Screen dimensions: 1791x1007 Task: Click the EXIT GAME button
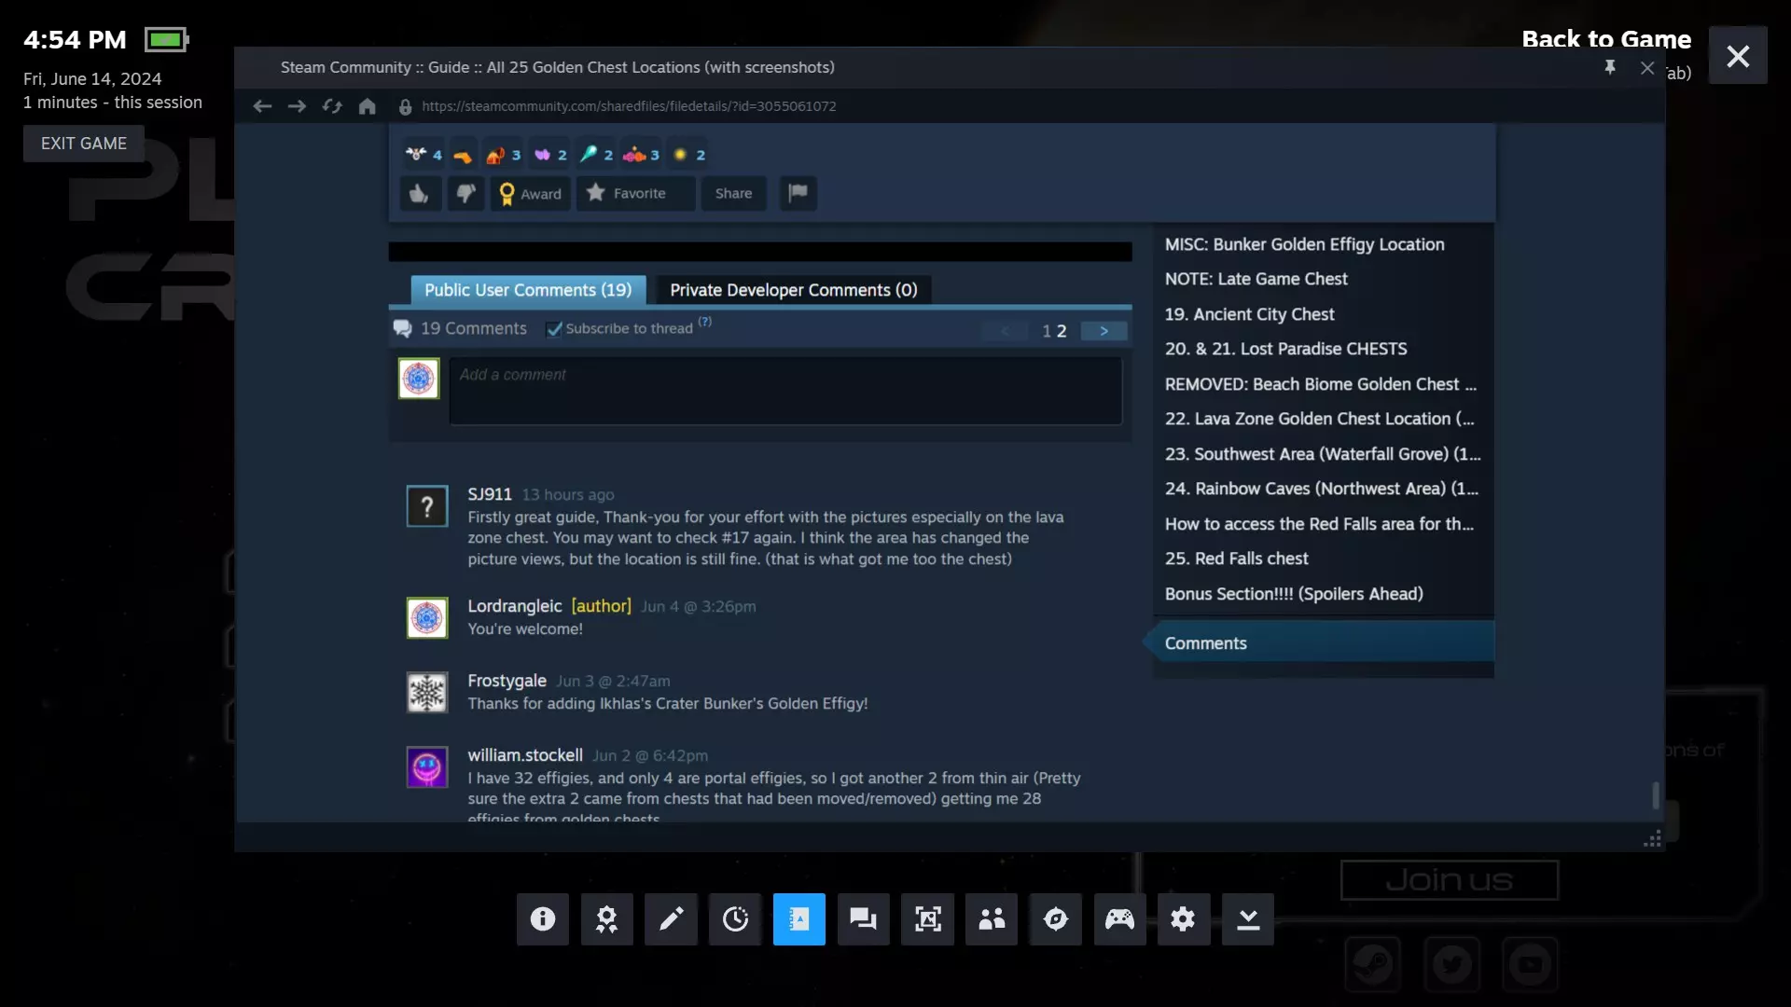(83, 144)
